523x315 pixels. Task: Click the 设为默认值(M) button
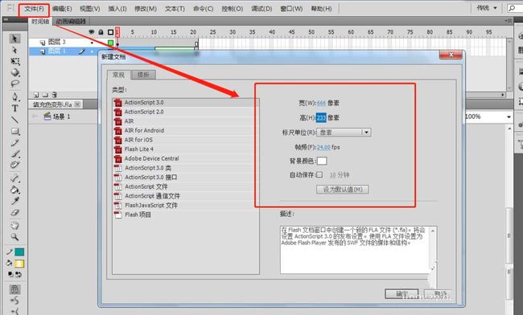[343, 190]
